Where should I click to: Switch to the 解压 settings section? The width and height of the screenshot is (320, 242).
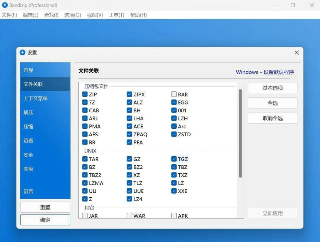[x=28, y=112]
